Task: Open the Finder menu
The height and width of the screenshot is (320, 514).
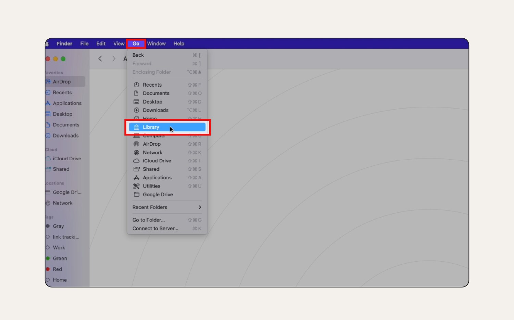Action: tap(64, 43)
